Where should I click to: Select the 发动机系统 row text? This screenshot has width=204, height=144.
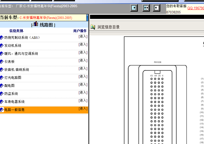[13, 46]
